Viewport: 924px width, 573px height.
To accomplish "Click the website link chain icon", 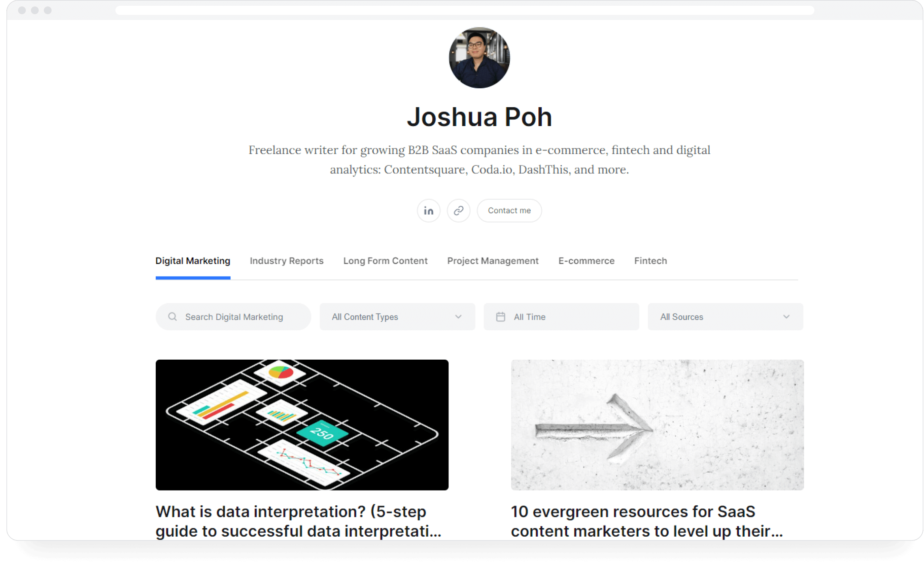I will (x=458, y=211).
